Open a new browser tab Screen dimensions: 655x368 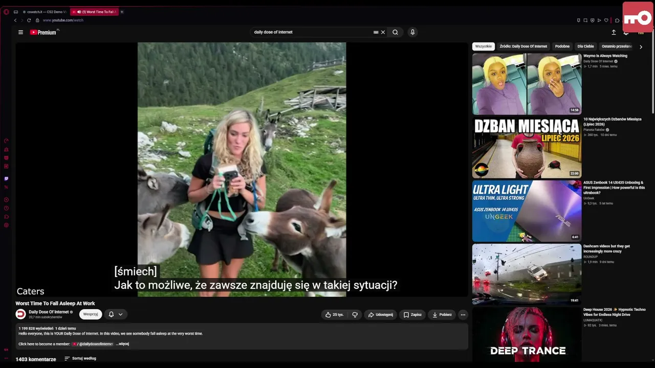point(122,12)
